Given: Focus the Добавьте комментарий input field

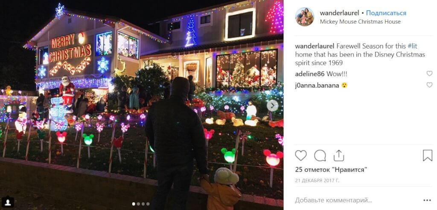Looking at the screenshot, I should [x=357, y=200].
